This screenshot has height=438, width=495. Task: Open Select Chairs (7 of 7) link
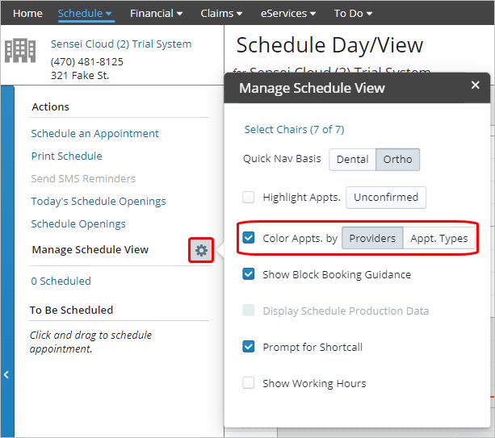(294, 129)
